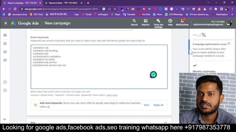Screen dimensions: 236x132
Task: Bookmark this page with the star icon
Action: (x=115, y=9)
